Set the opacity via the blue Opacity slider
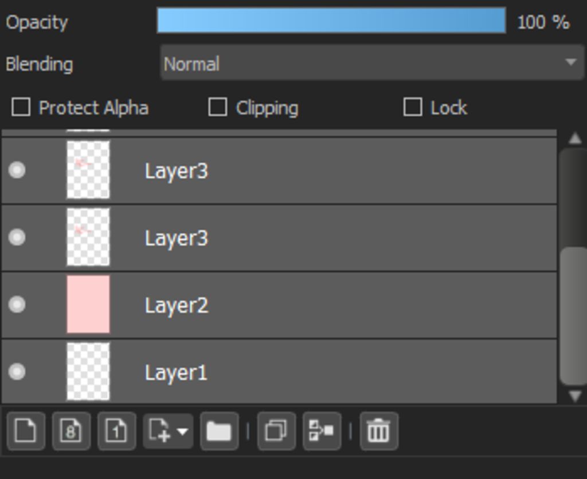This screenshot has width=587, height=479. coord(331,21)
